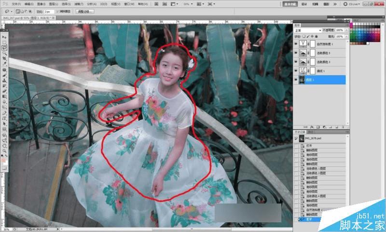Click the 曲线 1 layer mask thumbnail
Screen dimensions: 386x232
(312, 71)
